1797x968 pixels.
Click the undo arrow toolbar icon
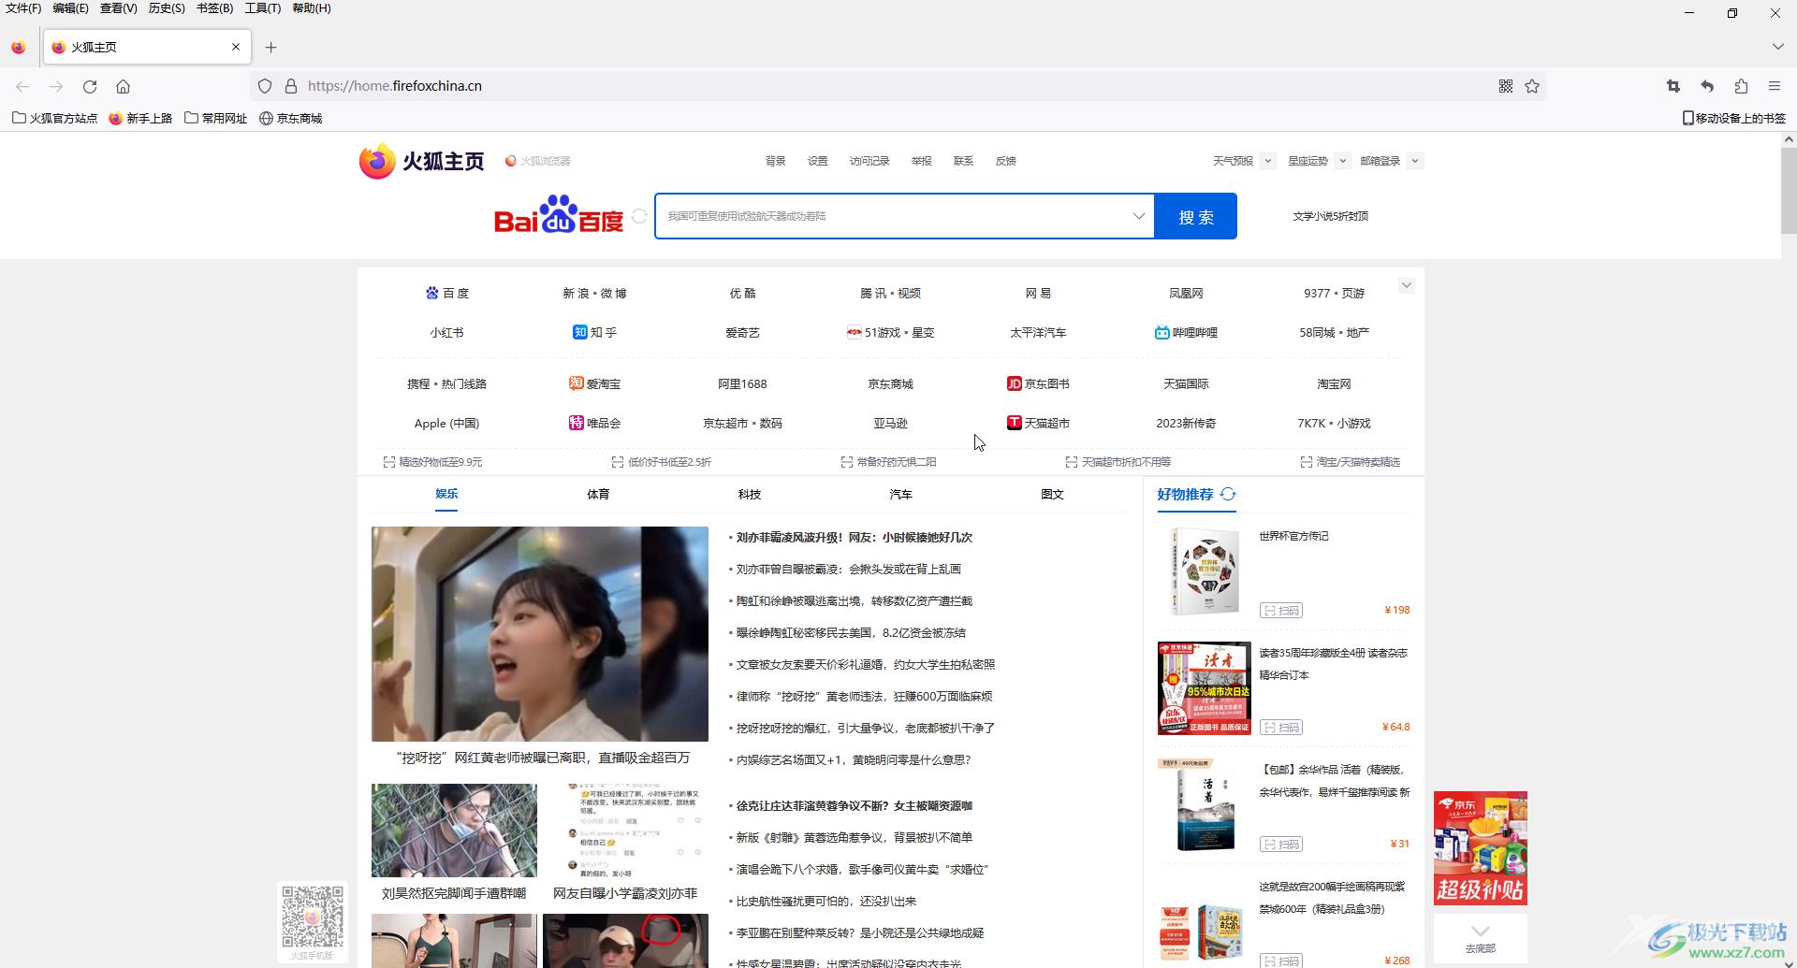coord(1707,86)
